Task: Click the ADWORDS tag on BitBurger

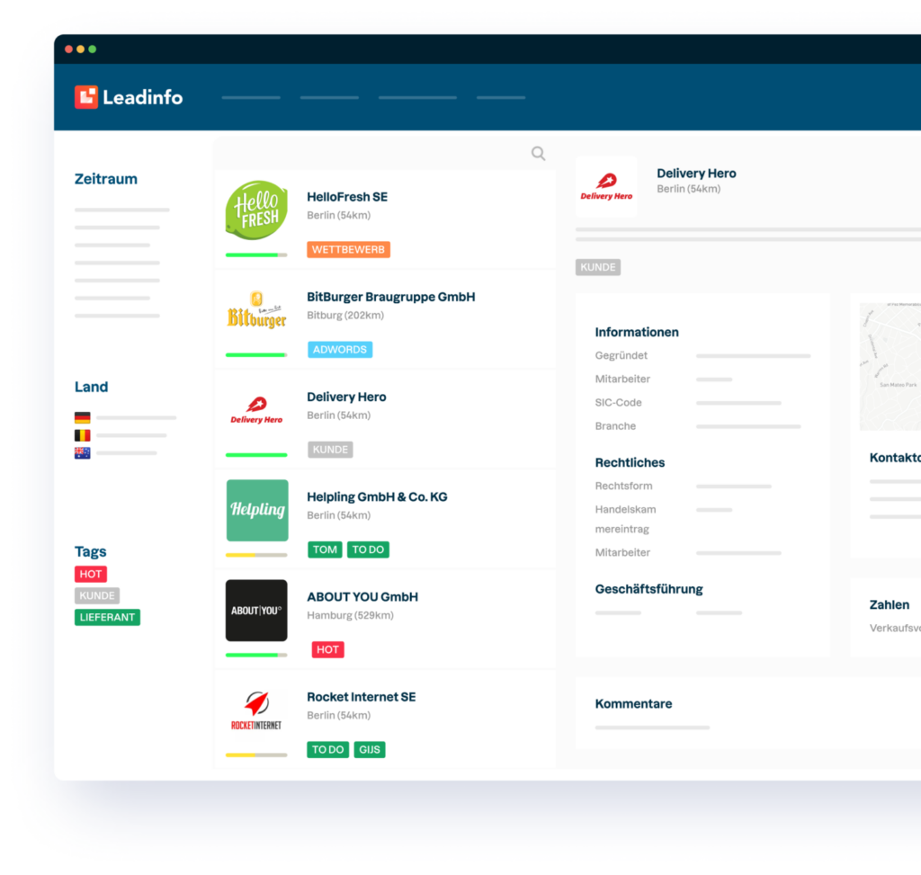Action: pyautogui.click(x=340, y=350)
